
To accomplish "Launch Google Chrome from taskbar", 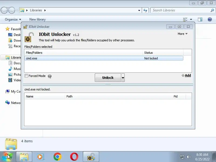I will pyautogui.click(x=57, y=157).
